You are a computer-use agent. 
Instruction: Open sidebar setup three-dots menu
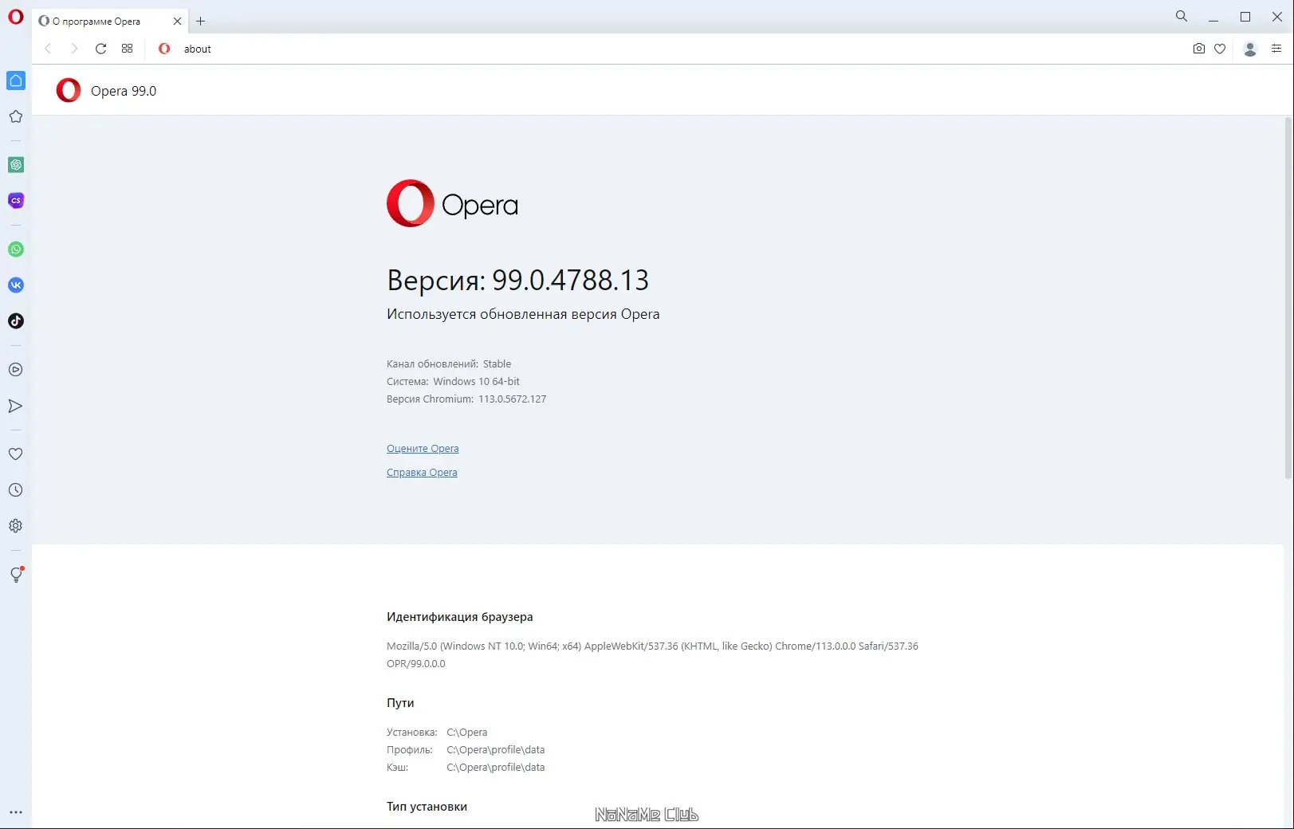click(x=16, y=812)
